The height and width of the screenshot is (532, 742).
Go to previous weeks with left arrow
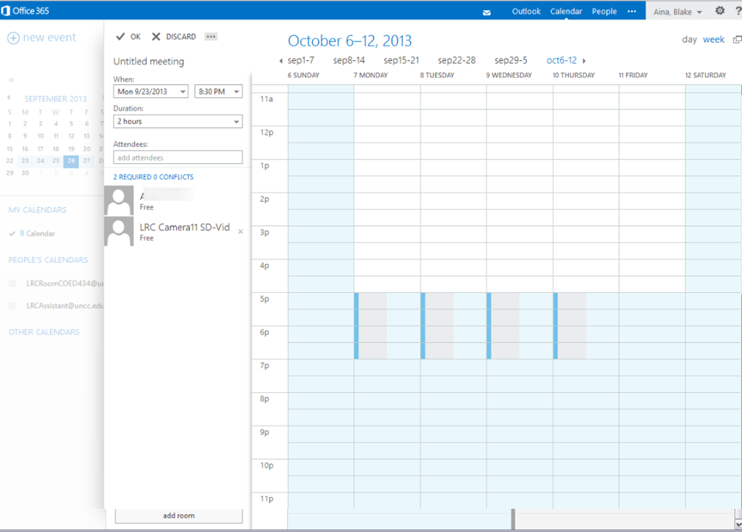[281, 61]
